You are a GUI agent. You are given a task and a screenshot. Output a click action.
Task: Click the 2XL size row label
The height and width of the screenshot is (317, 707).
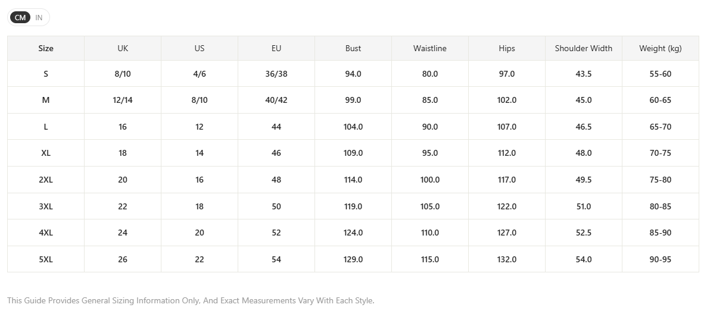pos(46,180)
